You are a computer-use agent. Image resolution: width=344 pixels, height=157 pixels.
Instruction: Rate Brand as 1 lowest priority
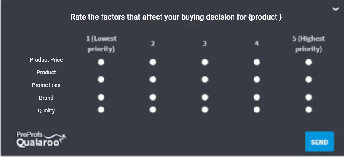(x=101, y=97)
